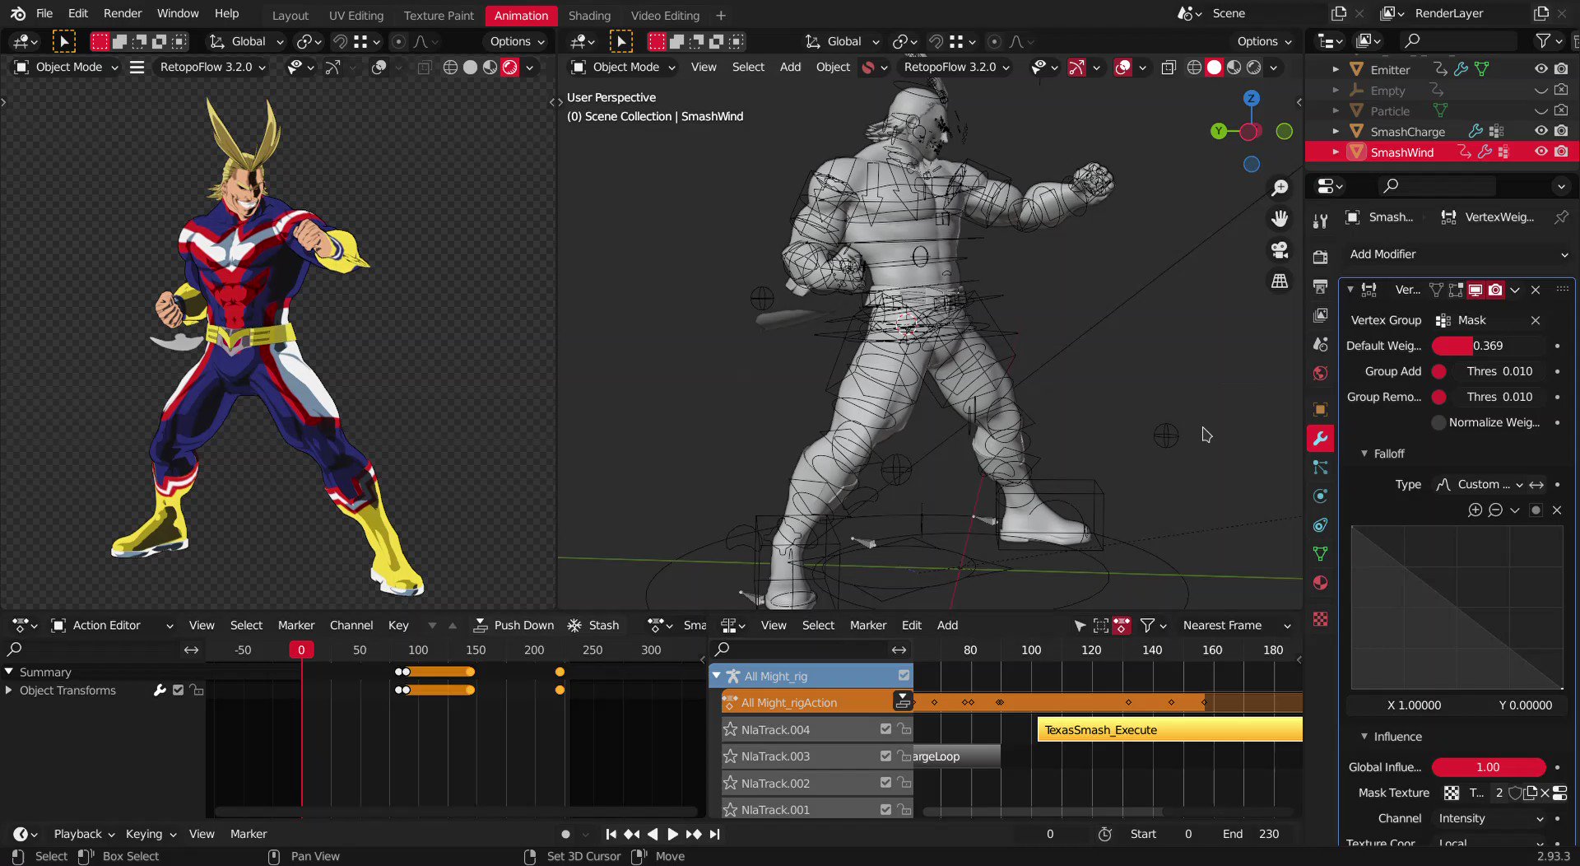This screenshot has height=866, width=1580.
Task: Open the Video Editing workspace tab
Action: [x=665, y=15]
